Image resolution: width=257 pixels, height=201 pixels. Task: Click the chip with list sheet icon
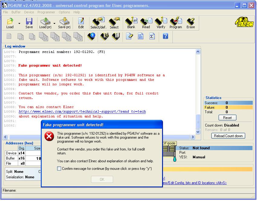pyautogui.click(x=116, y=36)
